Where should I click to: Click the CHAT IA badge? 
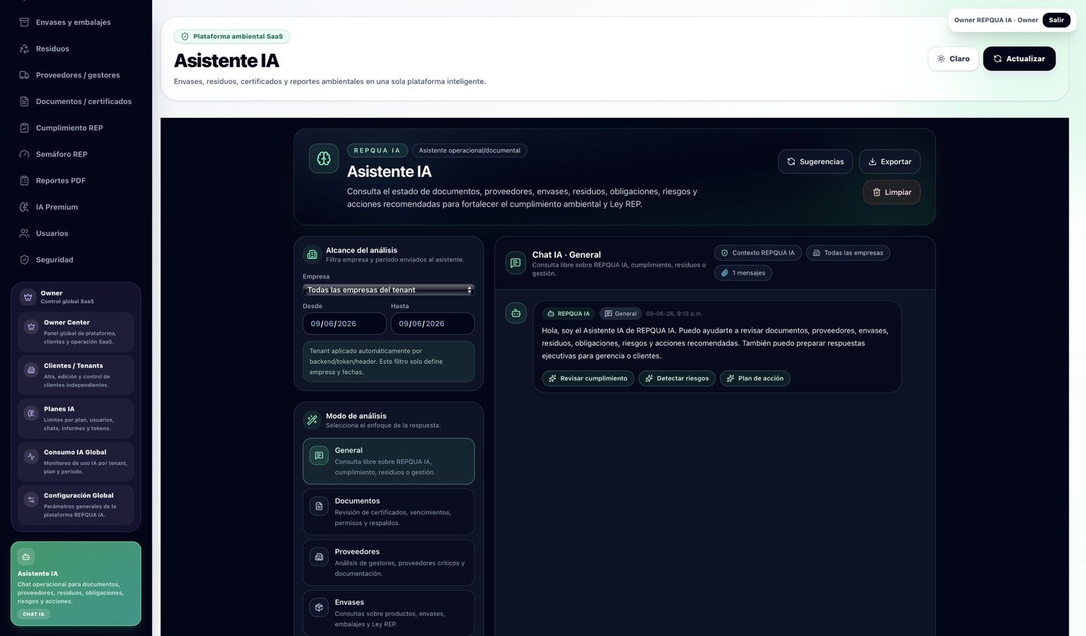(x=33, y=614)
